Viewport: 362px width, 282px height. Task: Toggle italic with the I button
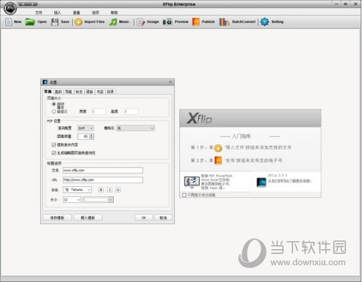tap(110, 190)
